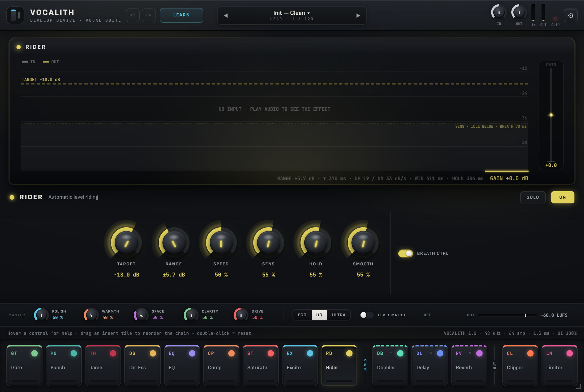Toggle the Saturate power dot

click(x=271, y=353)
